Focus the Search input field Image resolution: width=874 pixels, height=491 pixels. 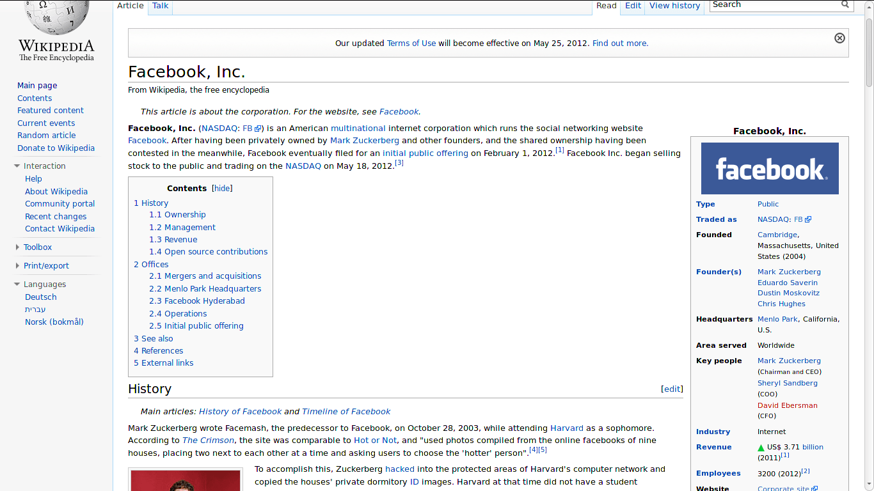tap(774, 4)
